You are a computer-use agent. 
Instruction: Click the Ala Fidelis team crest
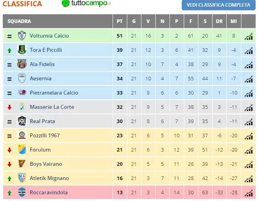click(22, 64)
